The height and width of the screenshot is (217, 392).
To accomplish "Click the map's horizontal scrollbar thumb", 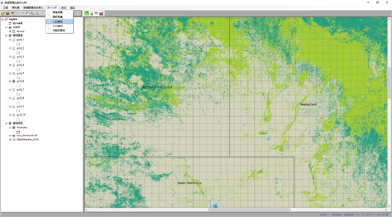I will (x=249, y=210).
